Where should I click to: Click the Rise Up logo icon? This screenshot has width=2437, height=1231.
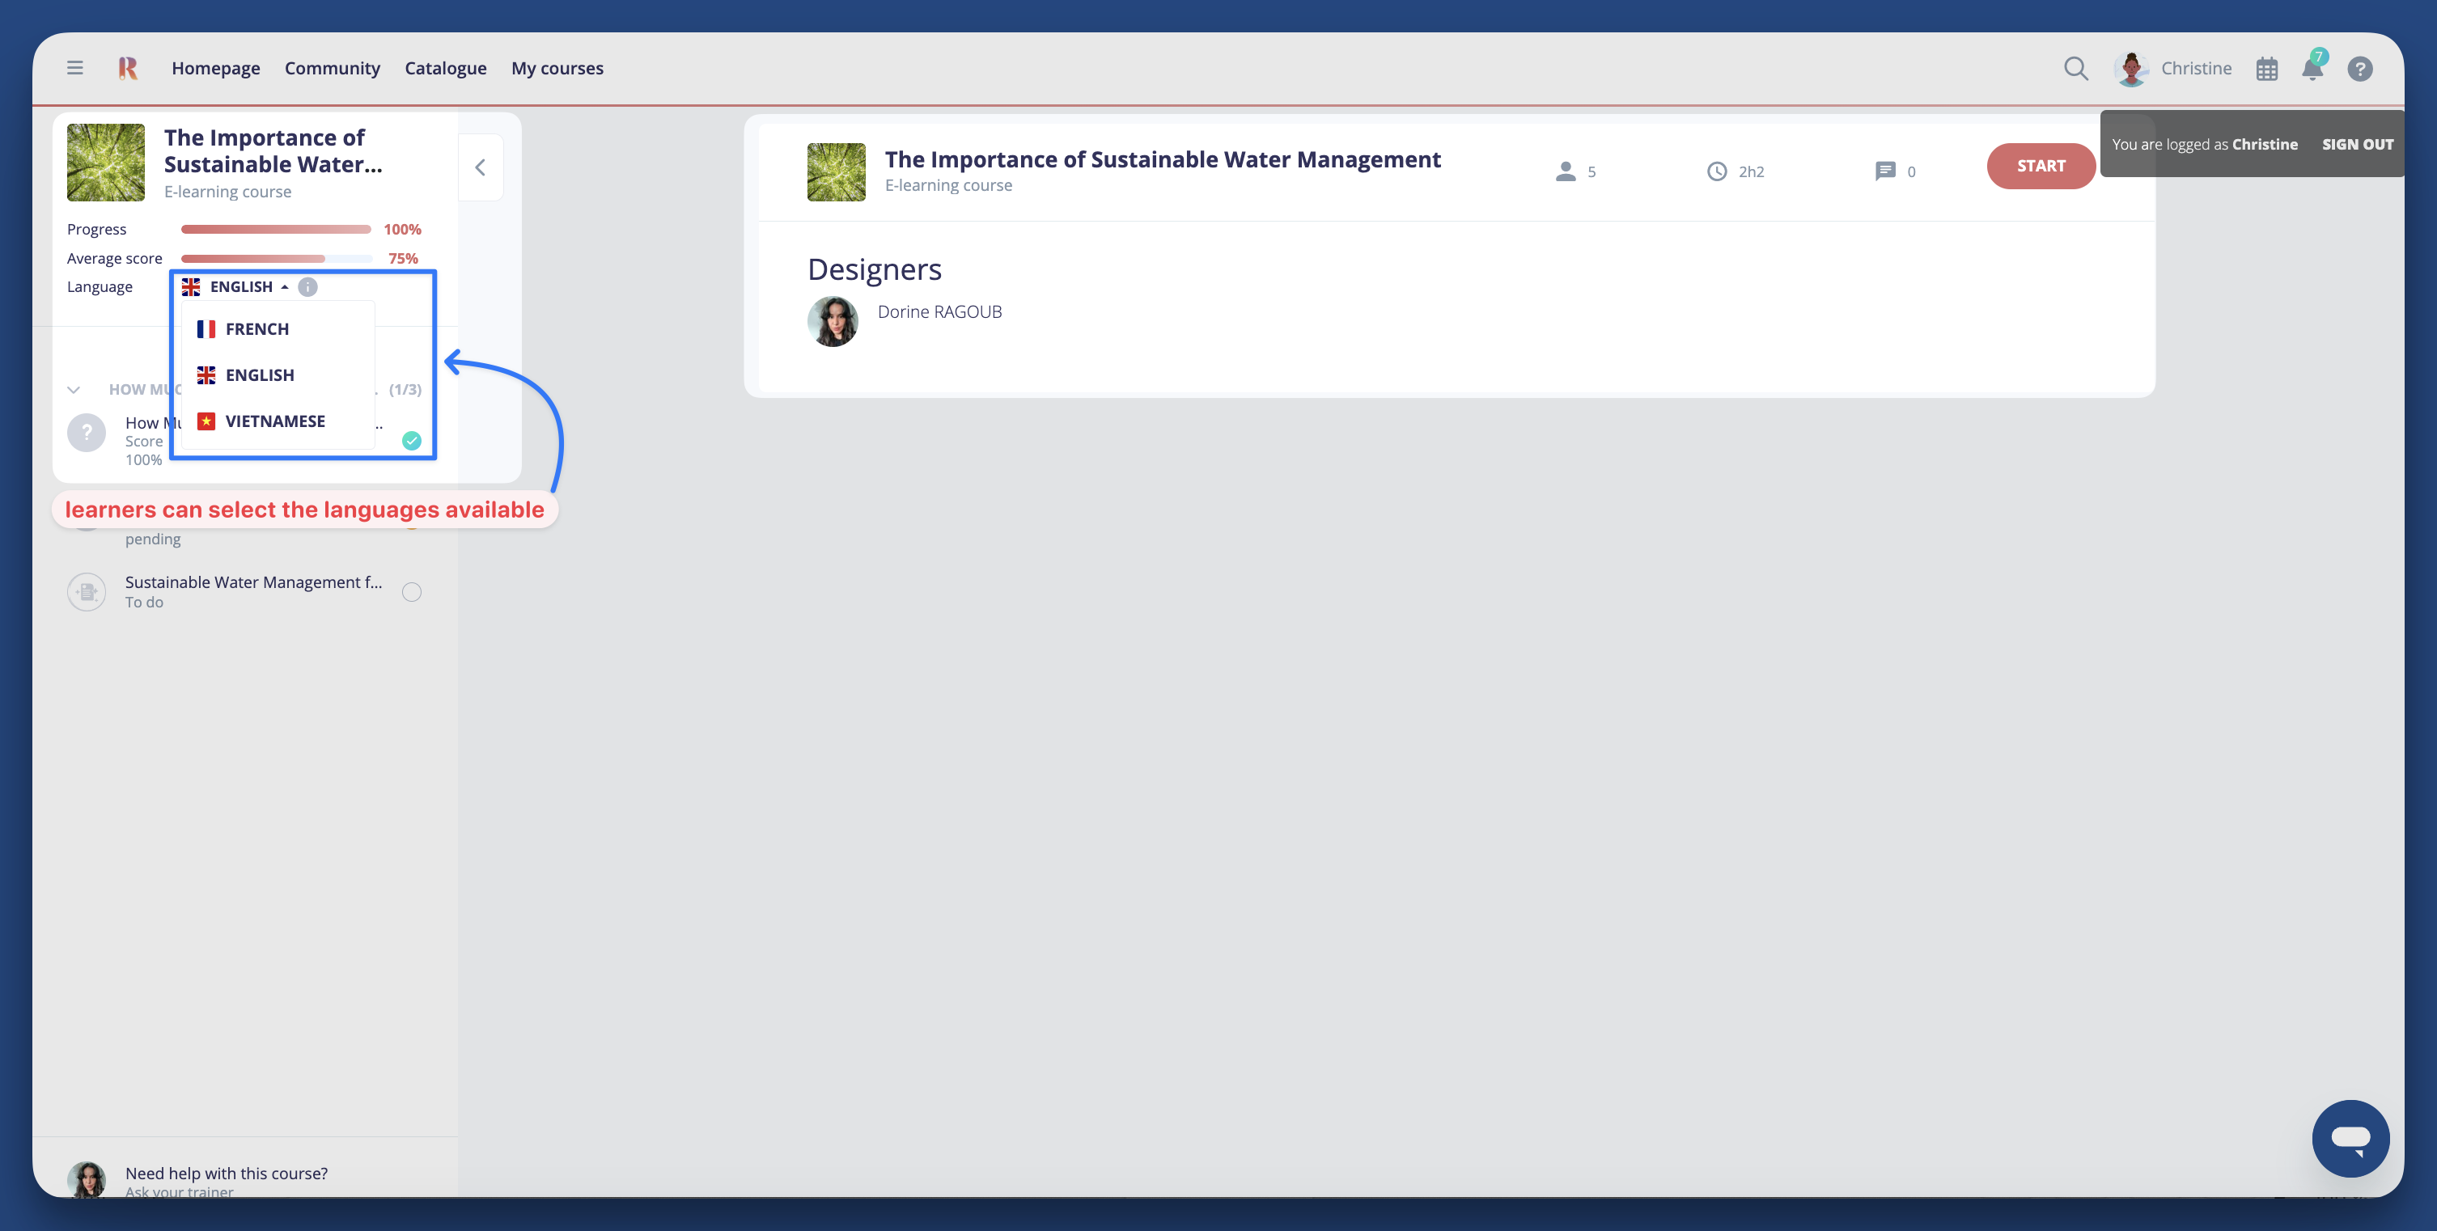(128, 68)
